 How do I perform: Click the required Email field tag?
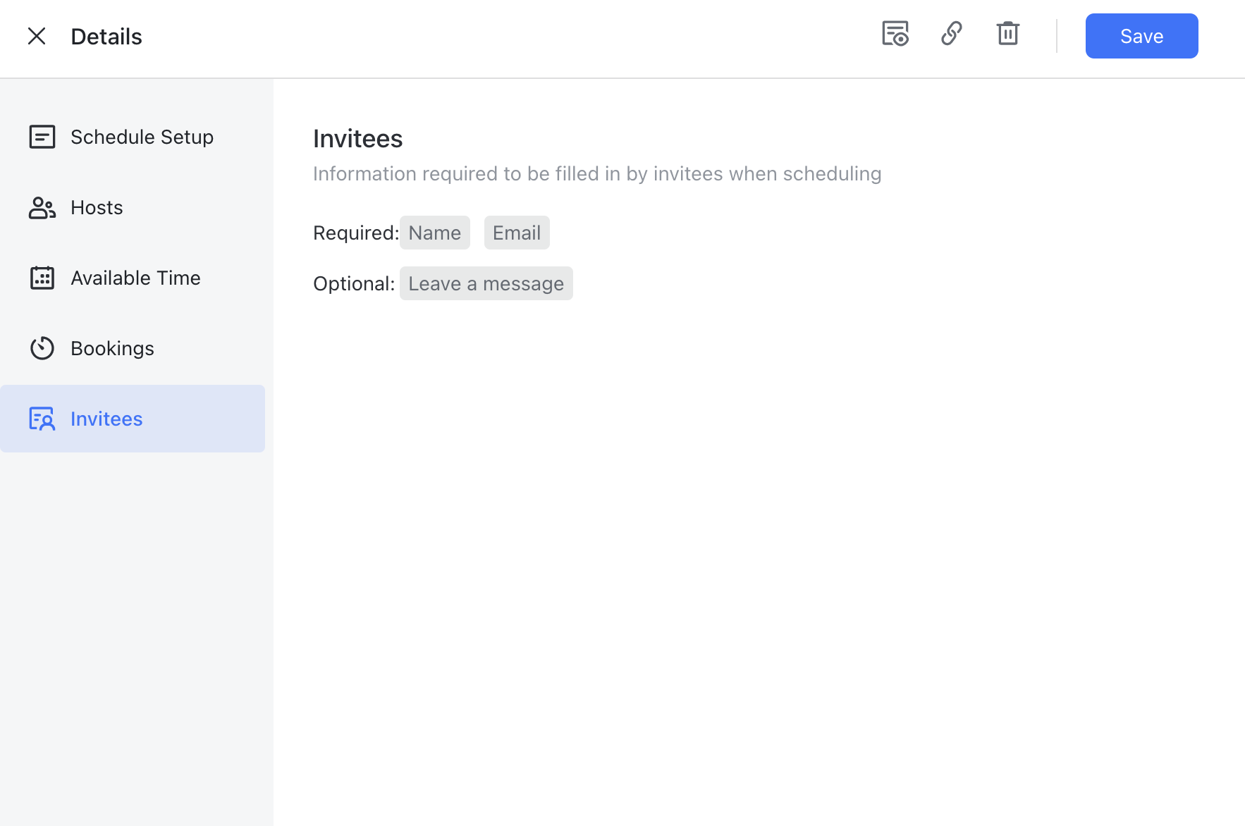click(516, 233)
